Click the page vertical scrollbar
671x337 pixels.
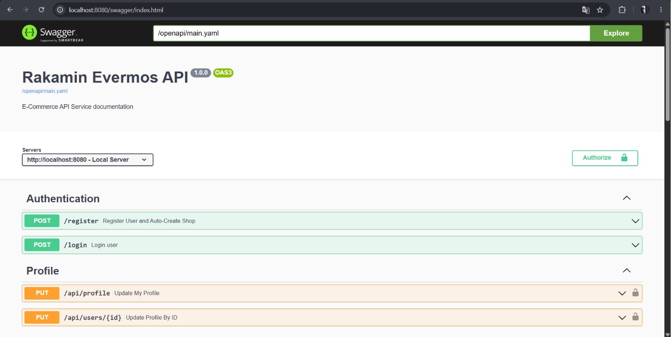[667, 74]
